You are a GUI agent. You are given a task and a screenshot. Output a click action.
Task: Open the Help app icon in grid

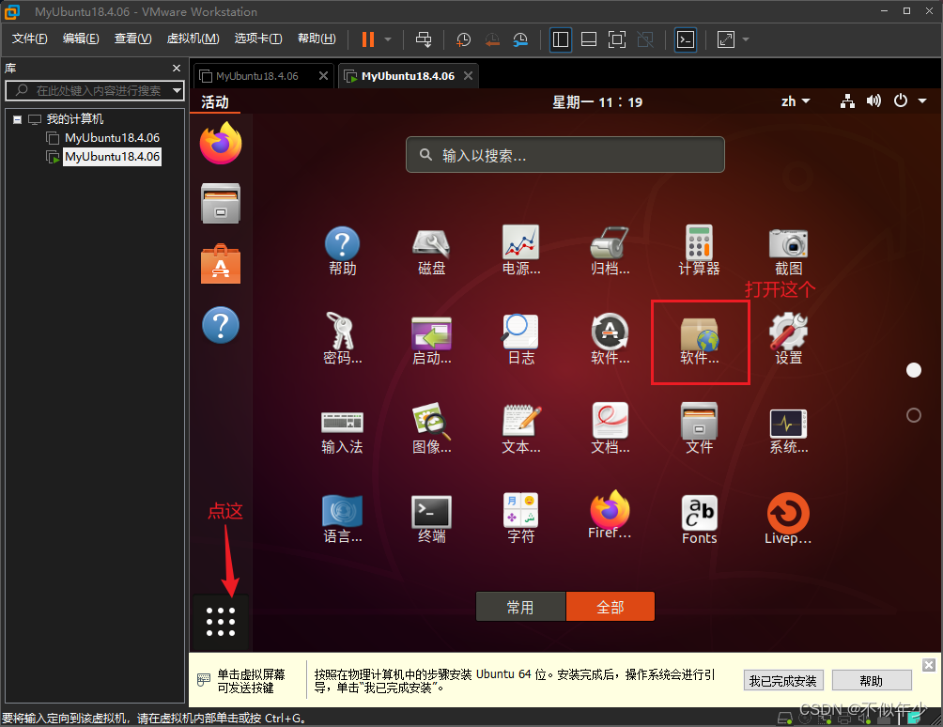pos(342,251)
